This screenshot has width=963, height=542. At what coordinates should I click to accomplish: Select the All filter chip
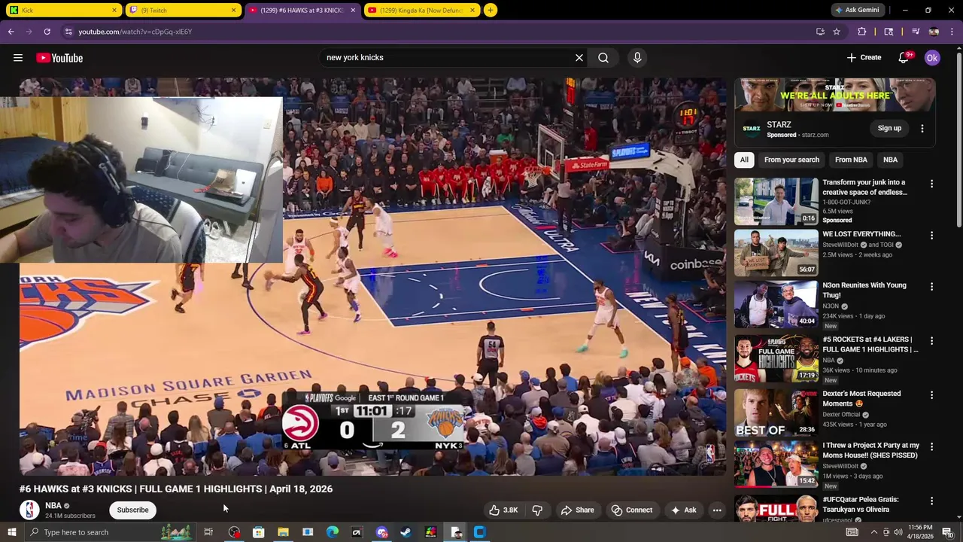click(x=744, y=160)
